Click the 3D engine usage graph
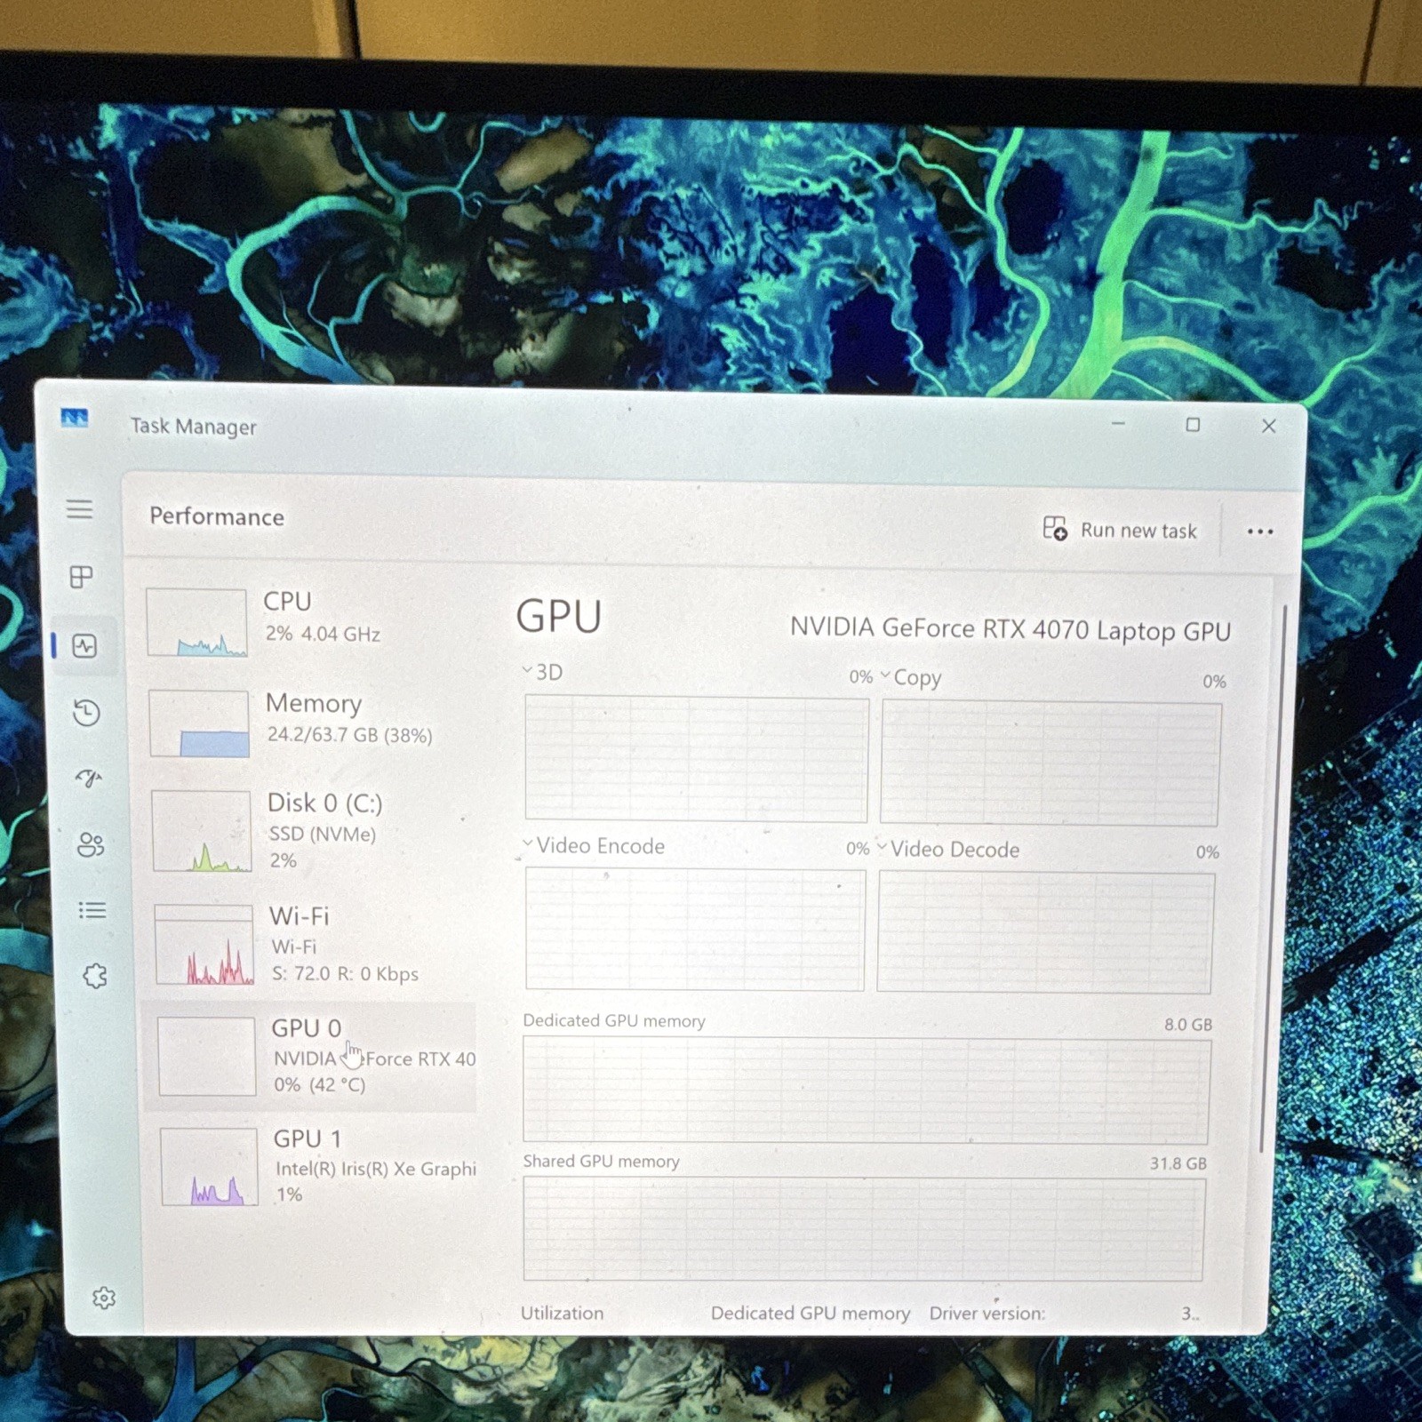This screenshot has height=1422, width=1422. point(696,759)
